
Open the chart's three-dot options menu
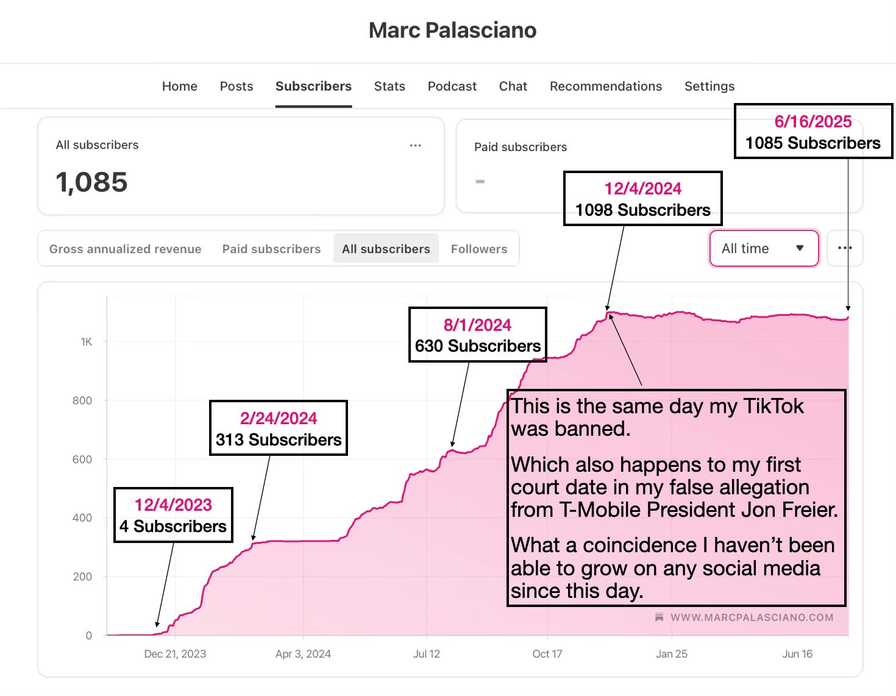(845, 248)
